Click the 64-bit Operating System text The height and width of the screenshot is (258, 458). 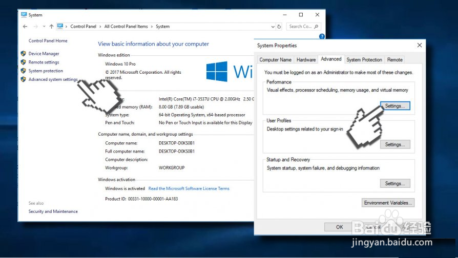pyautogui.click(x=202, y=115)
